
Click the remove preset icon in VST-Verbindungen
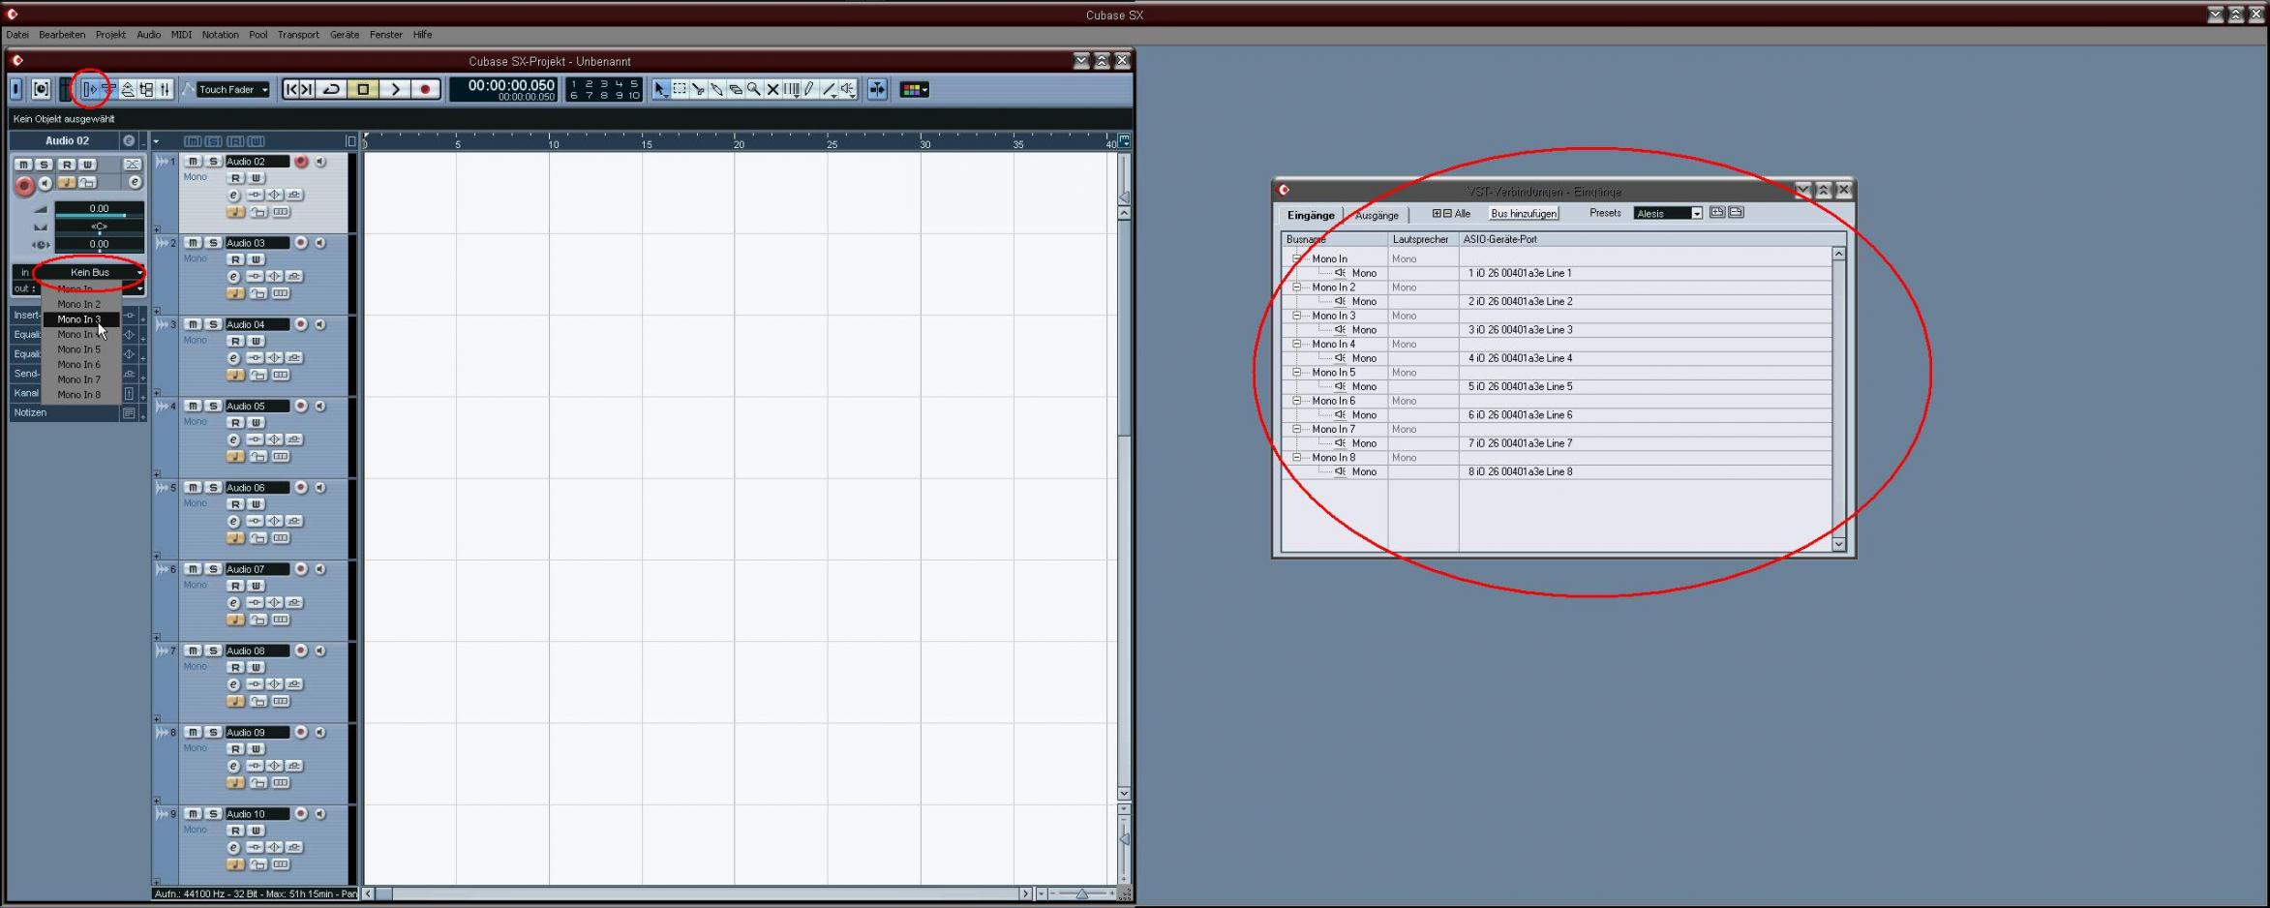1737,212
